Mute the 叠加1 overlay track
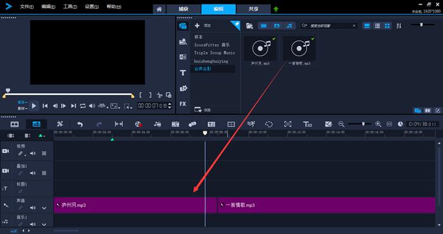This screenshot has width=443, height=234. [x=33, y=173]
